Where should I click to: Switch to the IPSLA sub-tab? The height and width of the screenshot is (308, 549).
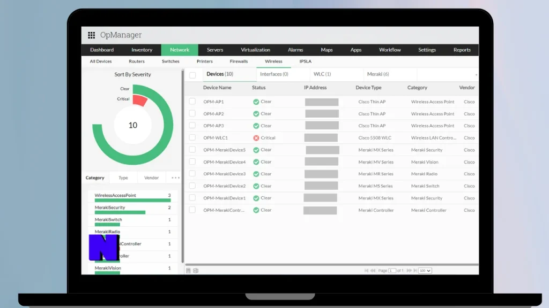point(305,61)
